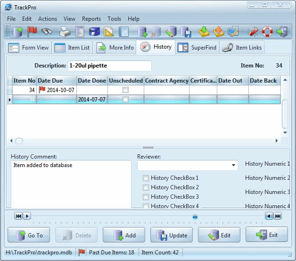Check Unscheduled box in first row
The width and height of the screenshot is (296, 261).
[125, 90]
